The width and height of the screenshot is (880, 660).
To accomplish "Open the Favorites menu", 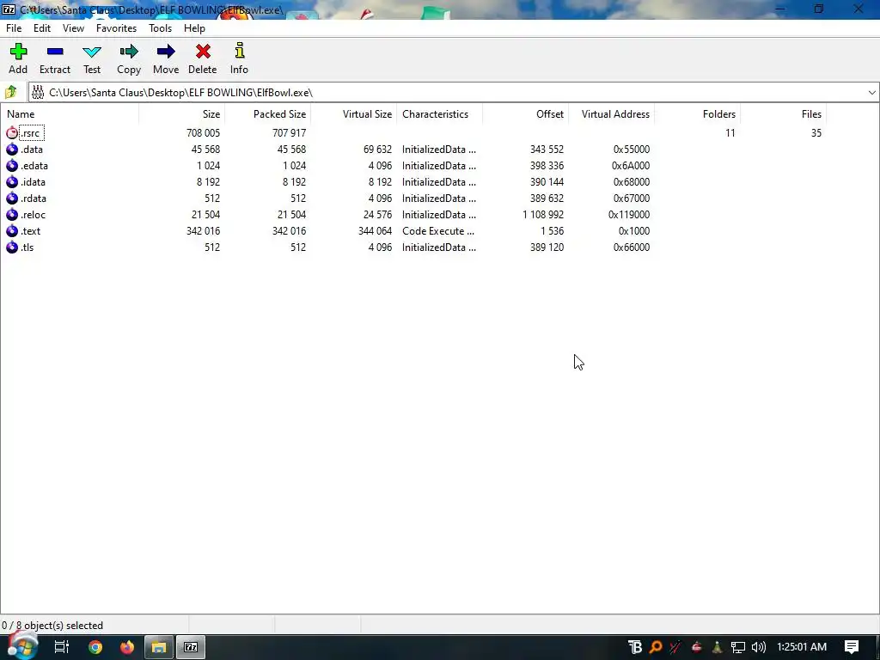I will tap(116, 28).
